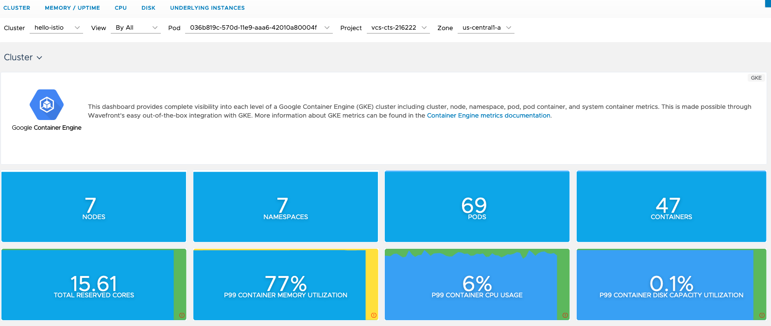Image resolution: width=771 pixels, height=326 pixels.
Task: Open the Zone dropdown showing us-central1-a
Action: tap(486, 28)
